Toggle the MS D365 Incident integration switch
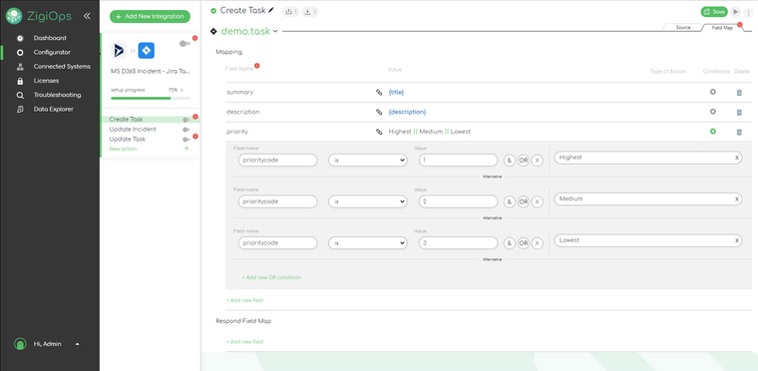The height and width of the screenshot is (371, 758). click(185, 44)
